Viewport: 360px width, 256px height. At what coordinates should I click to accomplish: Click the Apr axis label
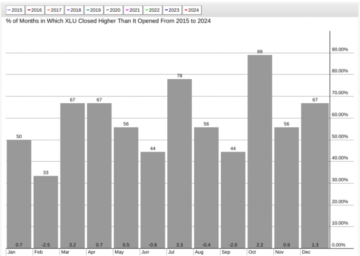91,252
